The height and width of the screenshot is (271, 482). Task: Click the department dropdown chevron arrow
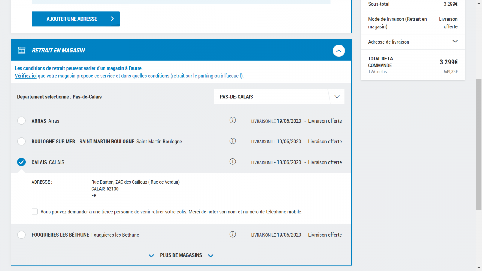click(337, 97)
